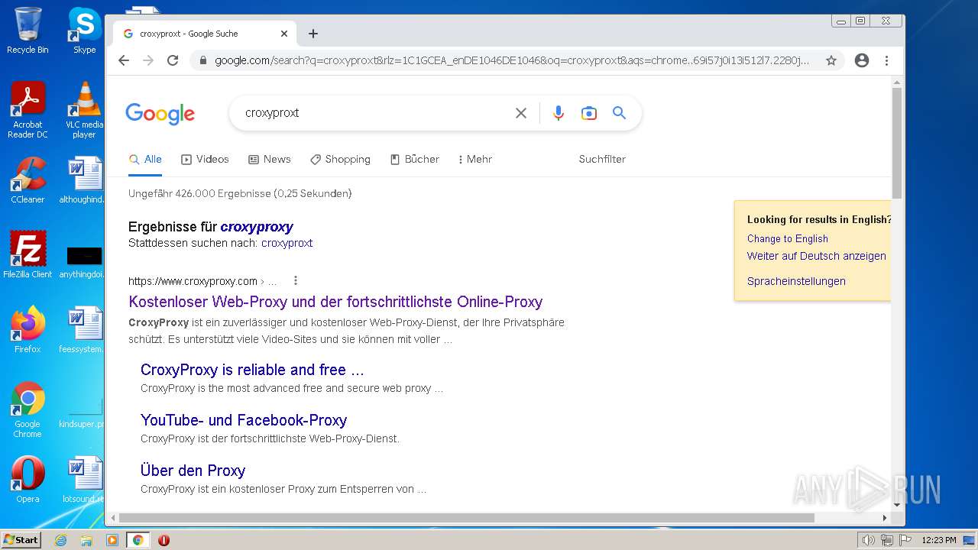Open VLC media player shortcut
978x550 pixels.
pyautogui.click(x=84, y=110)
